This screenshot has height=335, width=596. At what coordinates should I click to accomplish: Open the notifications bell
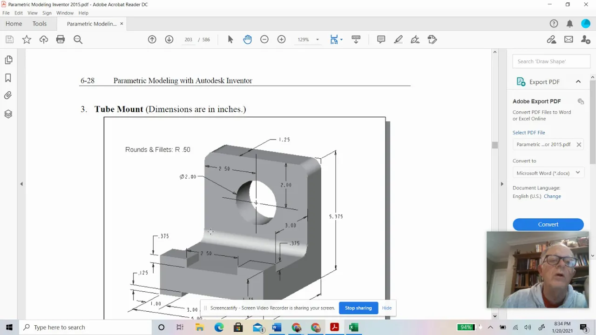coord(569,24)
